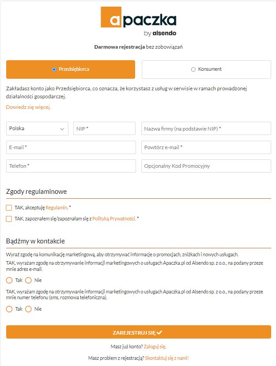Choose Tak for e-mail marketing consent
This screenshot has height=366, width=276.
tap(9, 280)
